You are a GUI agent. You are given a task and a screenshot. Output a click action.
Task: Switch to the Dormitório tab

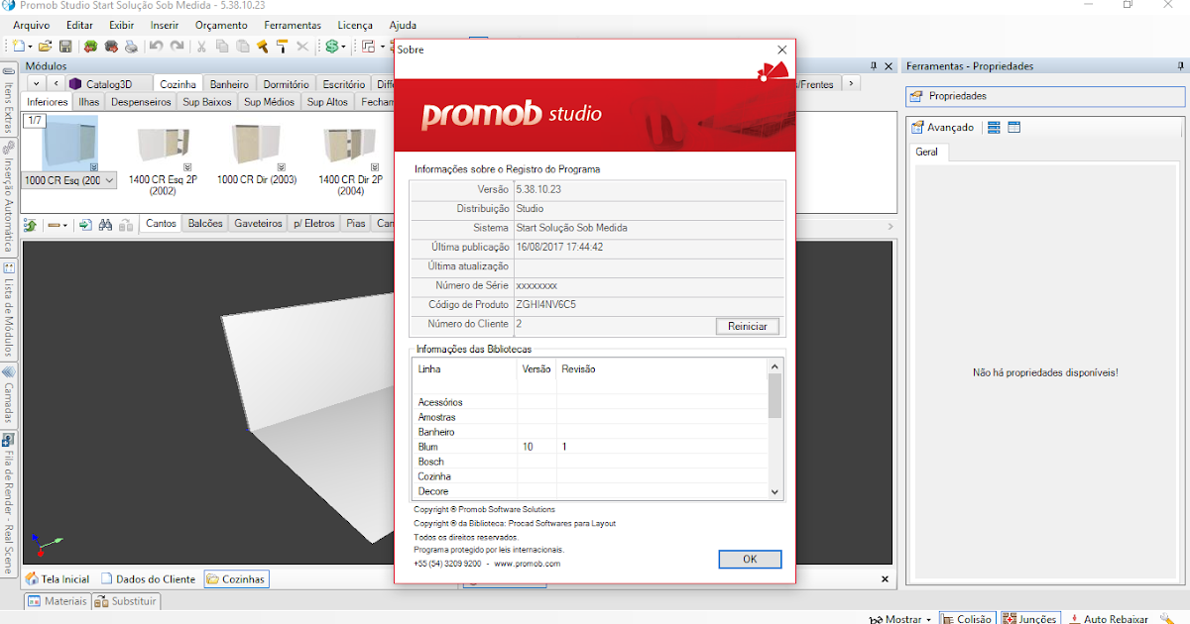tap(287, 84)
